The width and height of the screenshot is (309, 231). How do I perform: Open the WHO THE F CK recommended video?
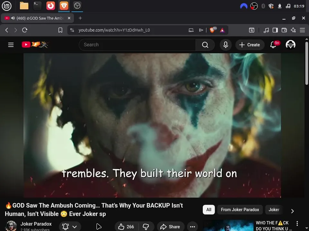[274, 226]
